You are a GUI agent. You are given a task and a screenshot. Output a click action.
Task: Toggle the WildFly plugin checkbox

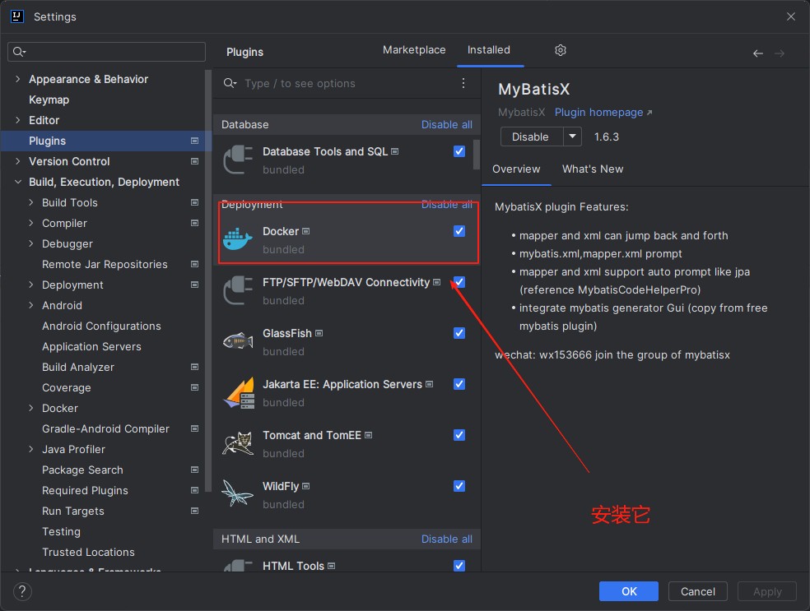(459, 486)
